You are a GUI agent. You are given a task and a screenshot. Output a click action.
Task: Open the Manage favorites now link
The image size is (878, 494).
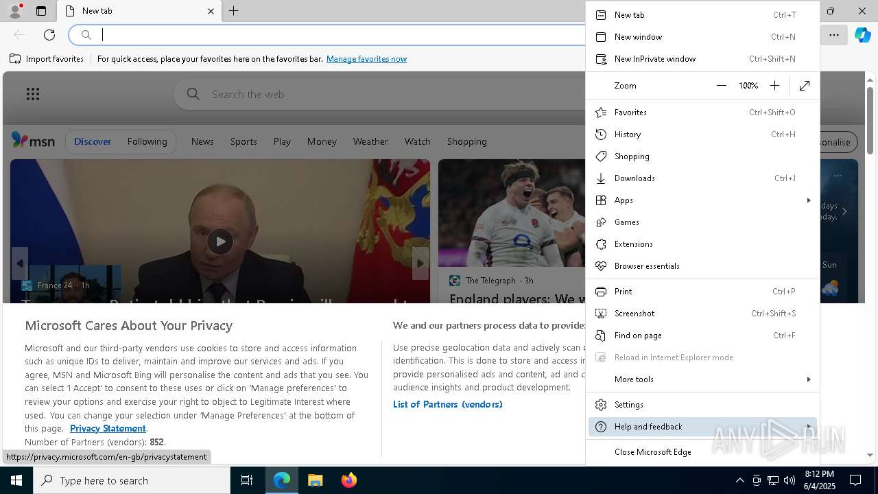coord(366,59)
